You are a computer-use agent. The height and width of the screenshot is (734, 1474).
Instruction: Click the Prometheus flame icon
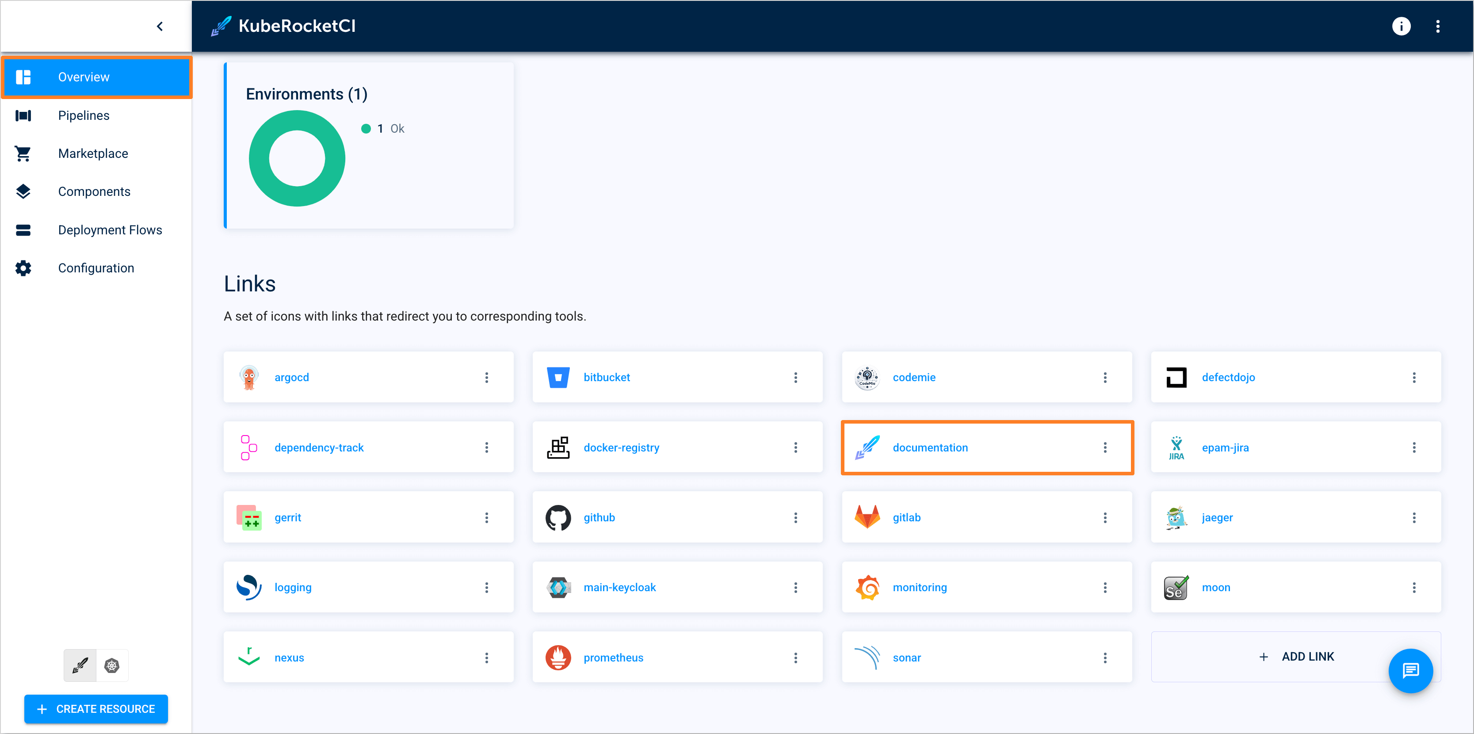coord(558,658)
